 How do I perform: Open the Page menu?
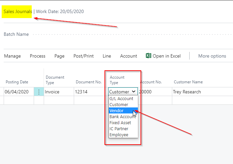point(59,56)
